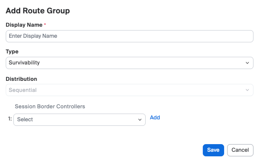Click the Type field label
The height and width of the screenshot is (159, 258).
[x=12, y=51]
